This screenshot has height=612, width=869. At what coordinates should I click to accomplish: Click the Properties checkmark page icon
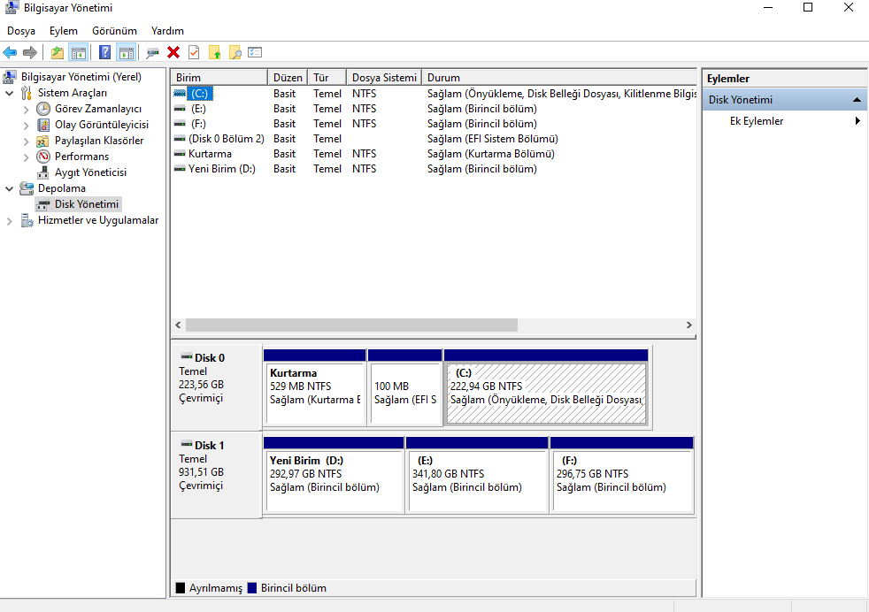[194, 52]
